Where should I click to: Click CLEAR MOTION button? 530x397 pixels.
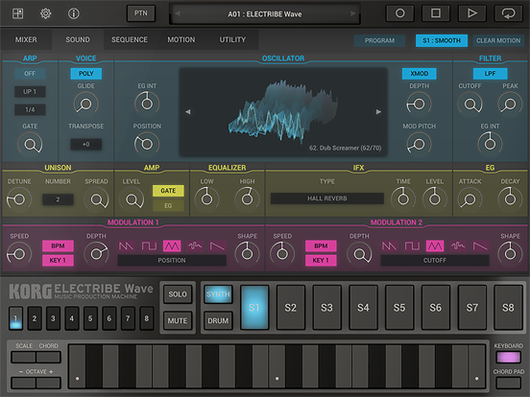pyautogui.click(x=498, y=40)
